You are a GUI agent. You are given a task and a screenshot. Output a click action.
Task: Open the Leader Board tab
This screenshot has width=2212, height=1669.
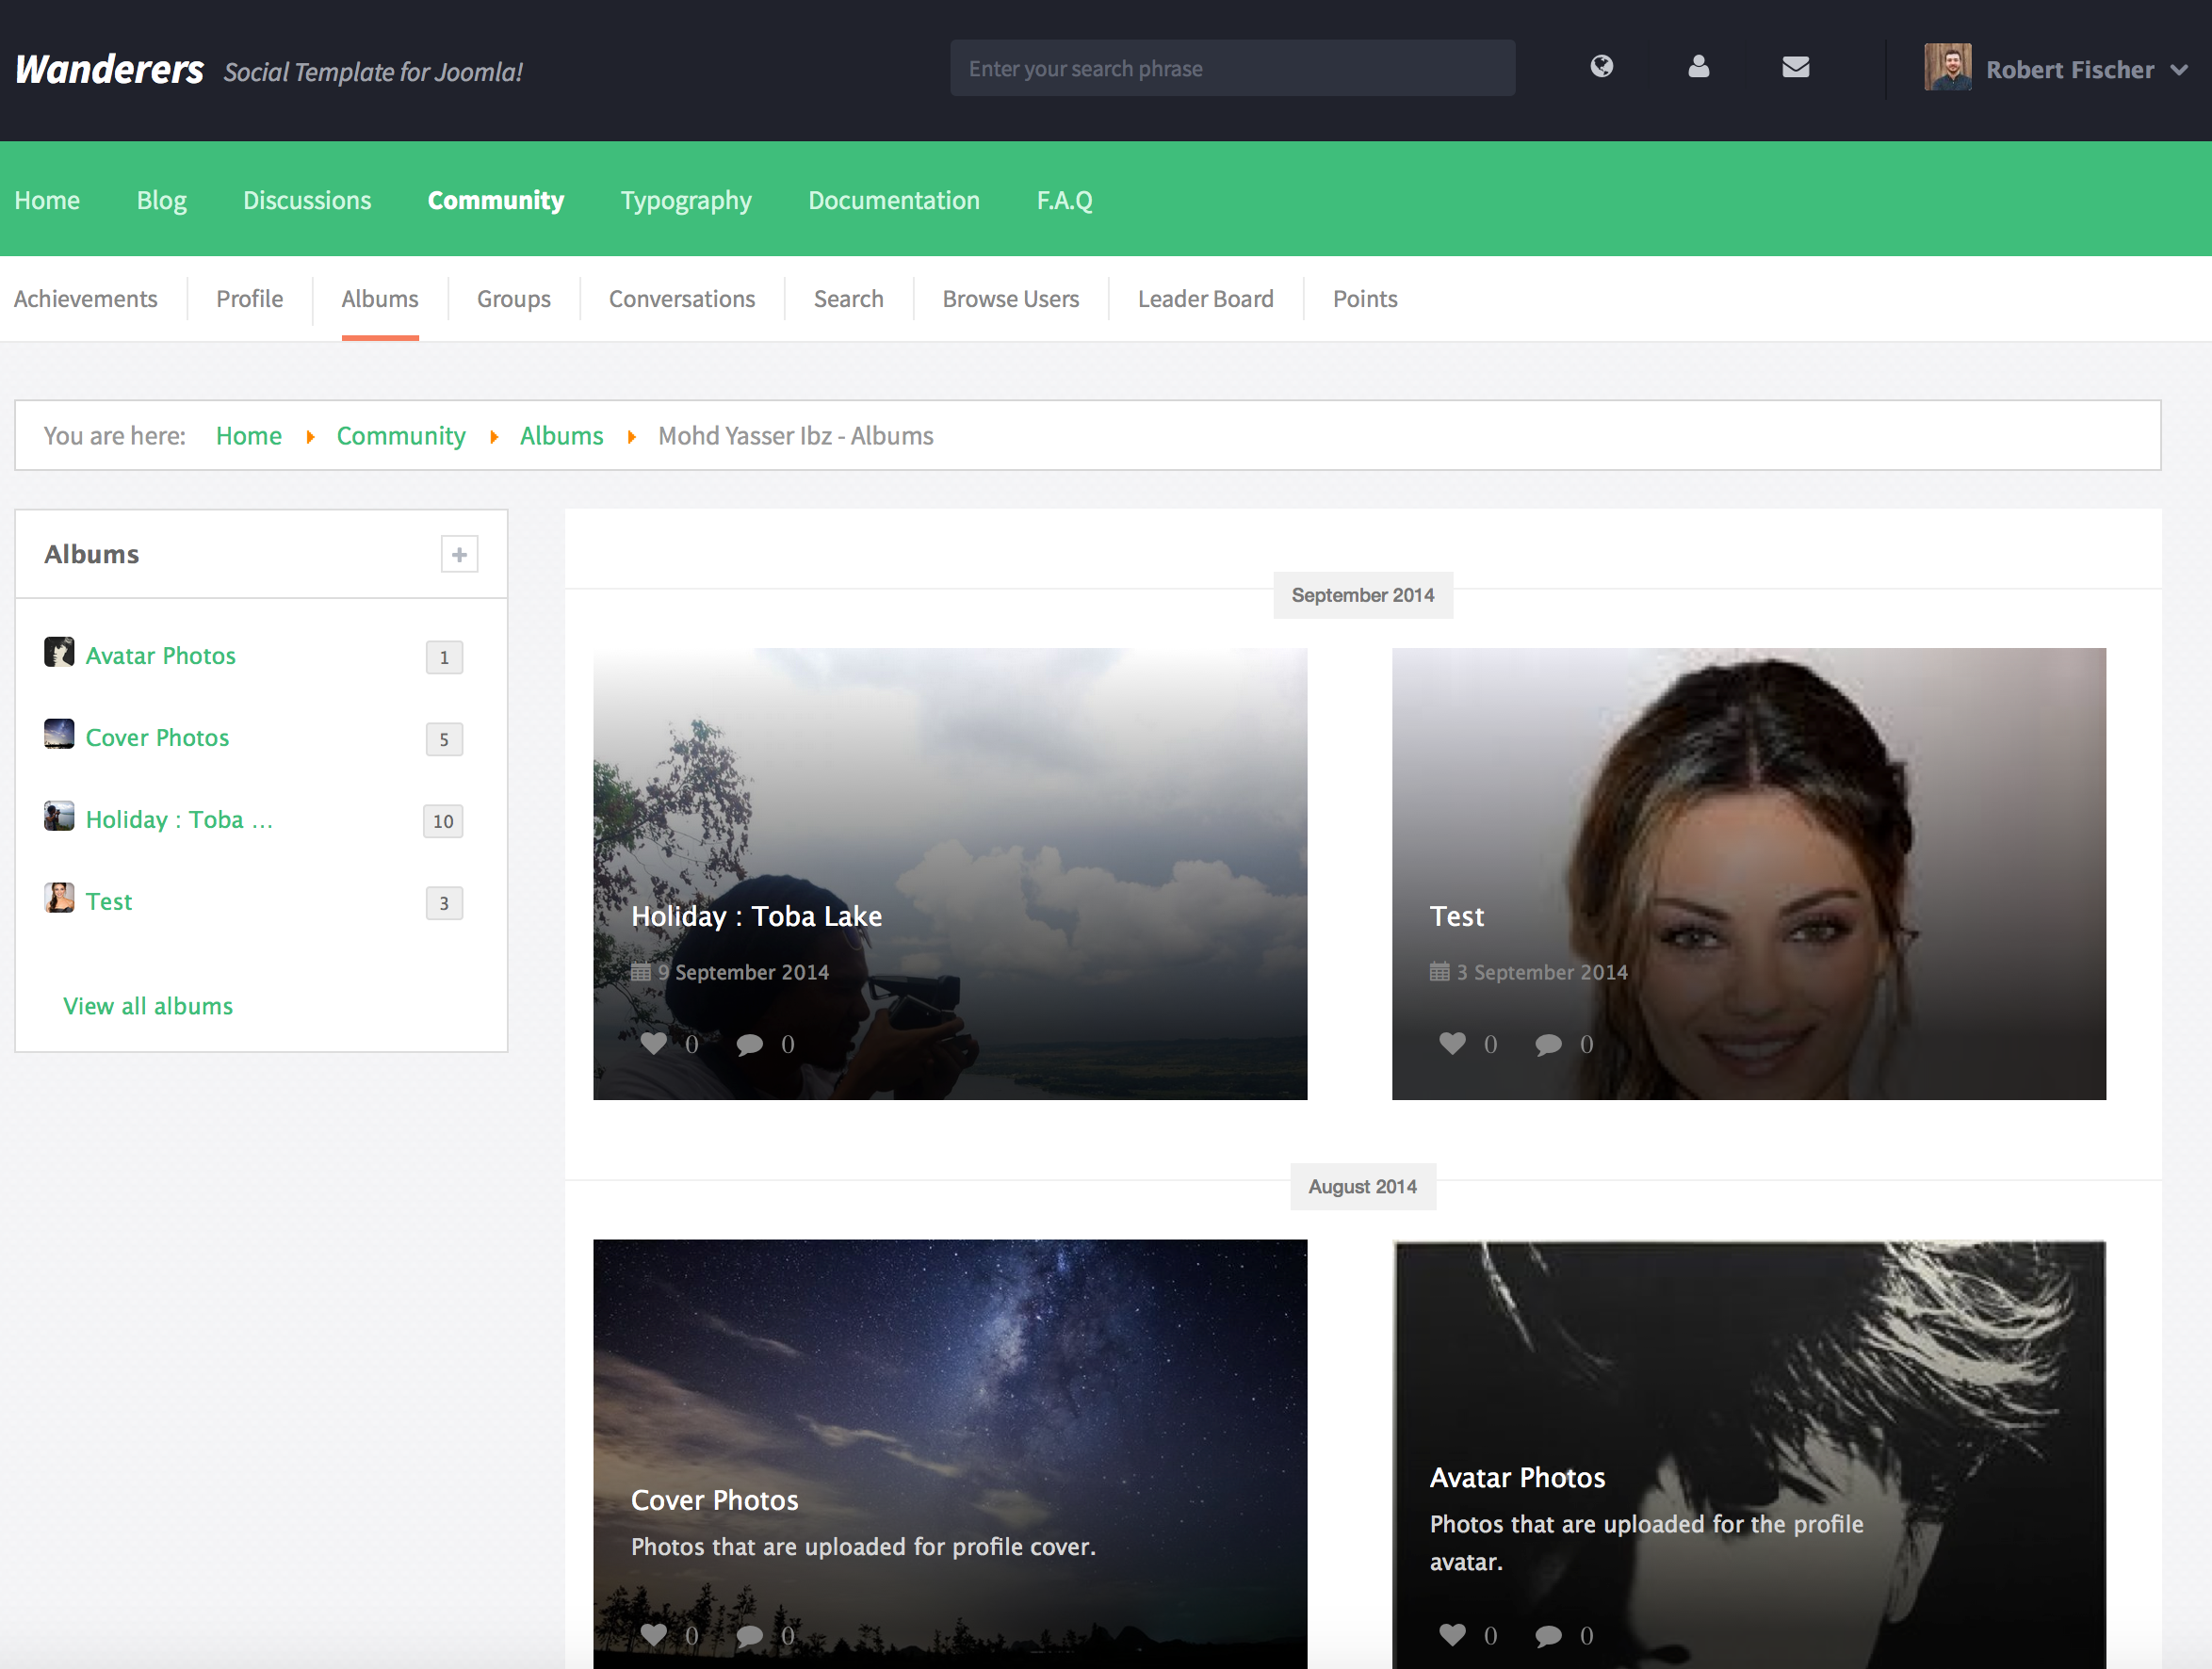click(x=1206, y=299)
